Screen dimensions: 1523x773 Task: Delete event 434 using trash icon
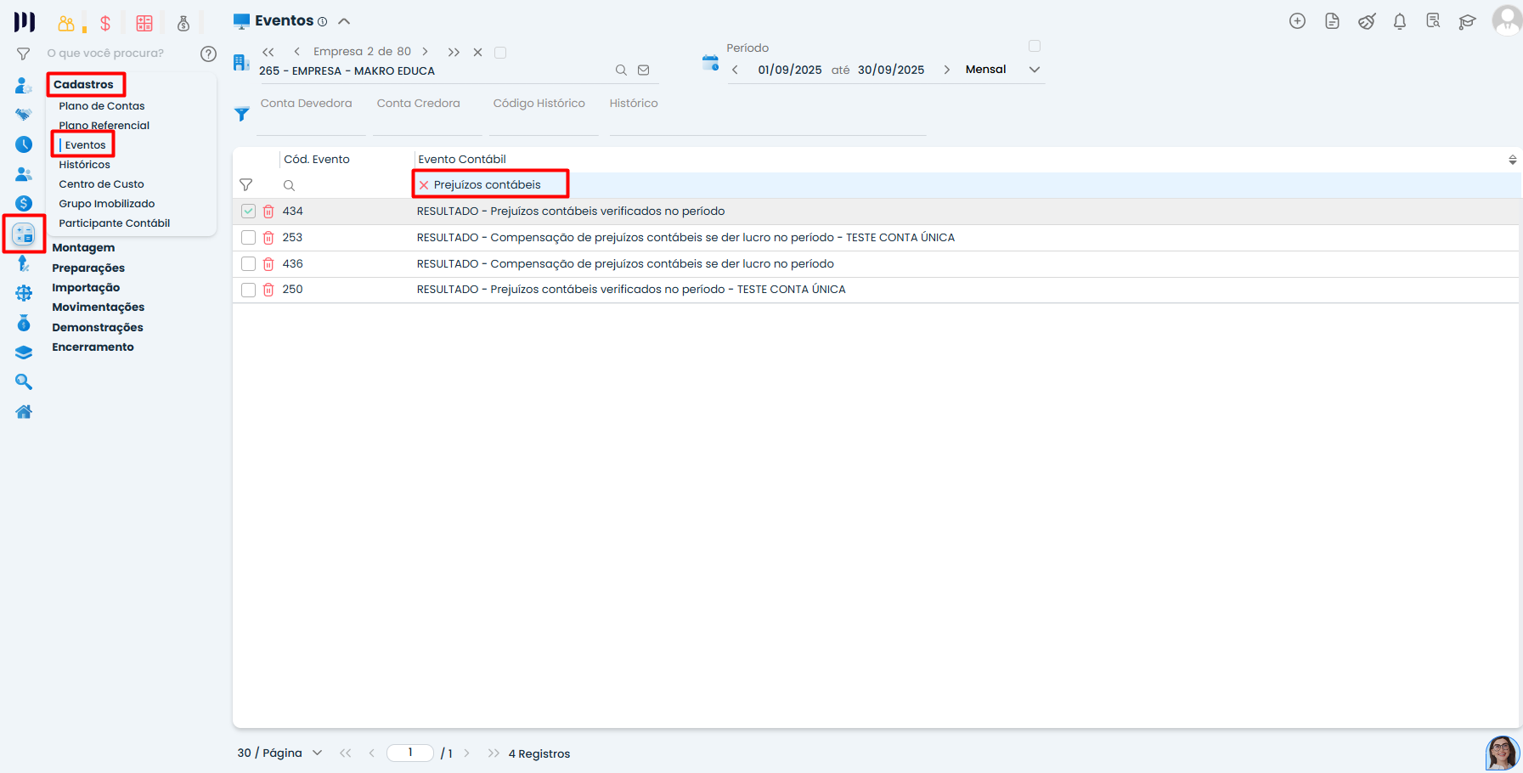[268, 212]
